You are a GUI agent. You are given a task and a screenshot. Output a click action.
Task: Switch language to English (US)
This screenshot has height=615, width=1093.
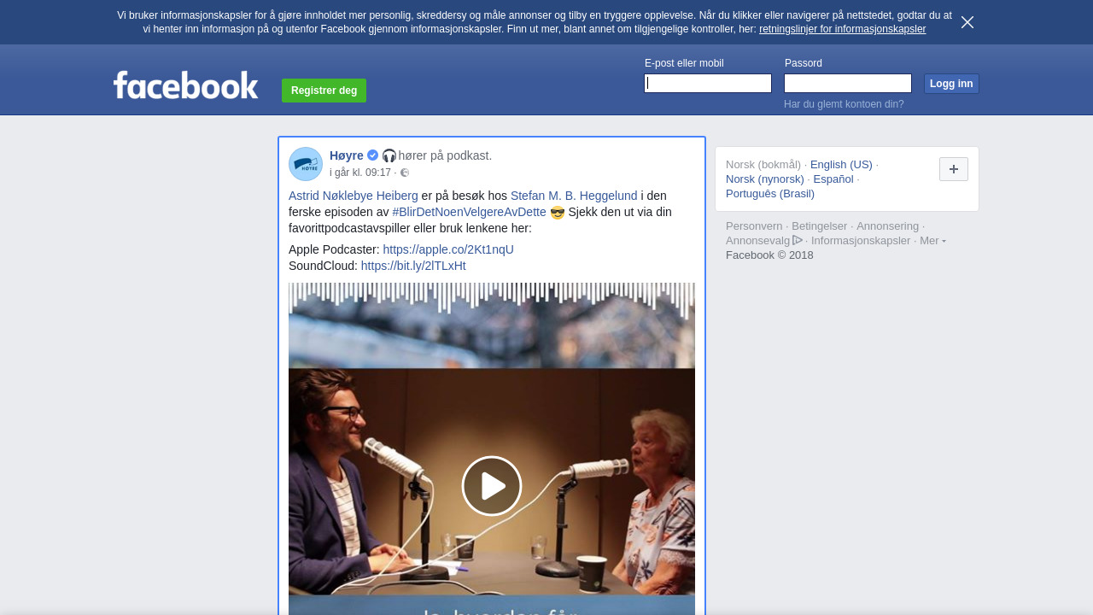coord(841,164)
